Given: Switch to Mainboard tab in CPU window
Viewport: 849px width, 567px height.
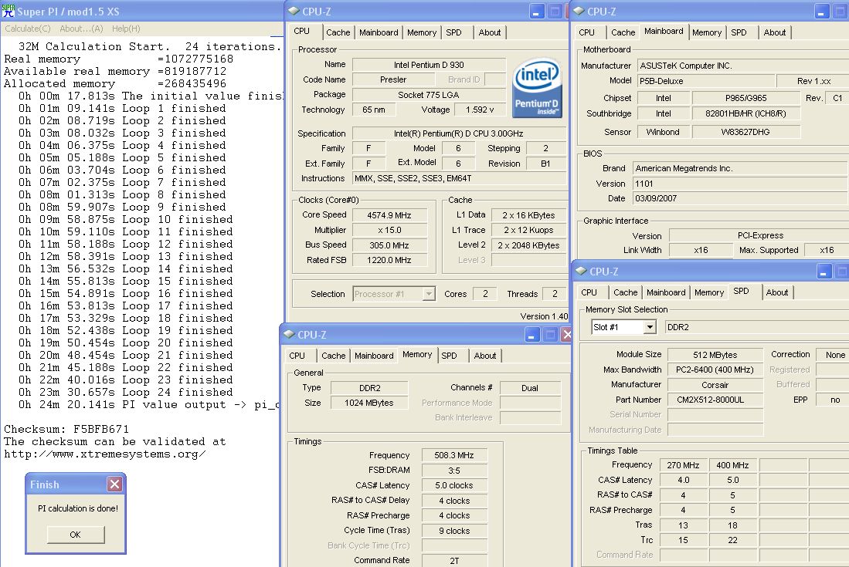Looking at the screenshot, I should coord(379,32).
